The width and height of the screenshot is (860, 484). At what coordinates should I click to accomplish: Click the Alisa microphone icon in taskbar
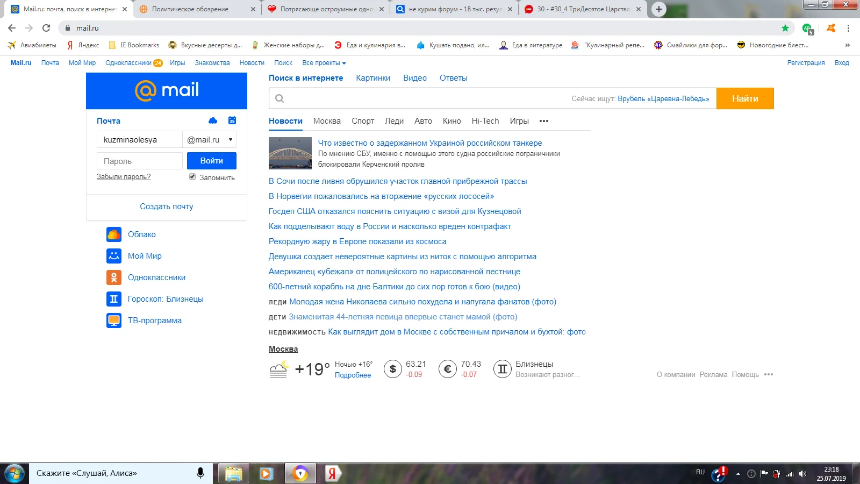click(200, 474)
